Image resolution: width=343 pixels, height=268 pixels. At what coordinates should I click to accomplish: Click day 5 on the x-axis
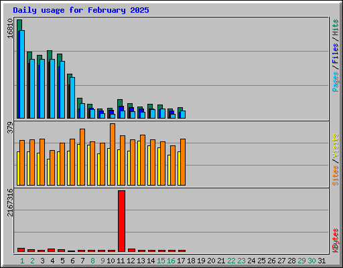click(x=62, y=261)
